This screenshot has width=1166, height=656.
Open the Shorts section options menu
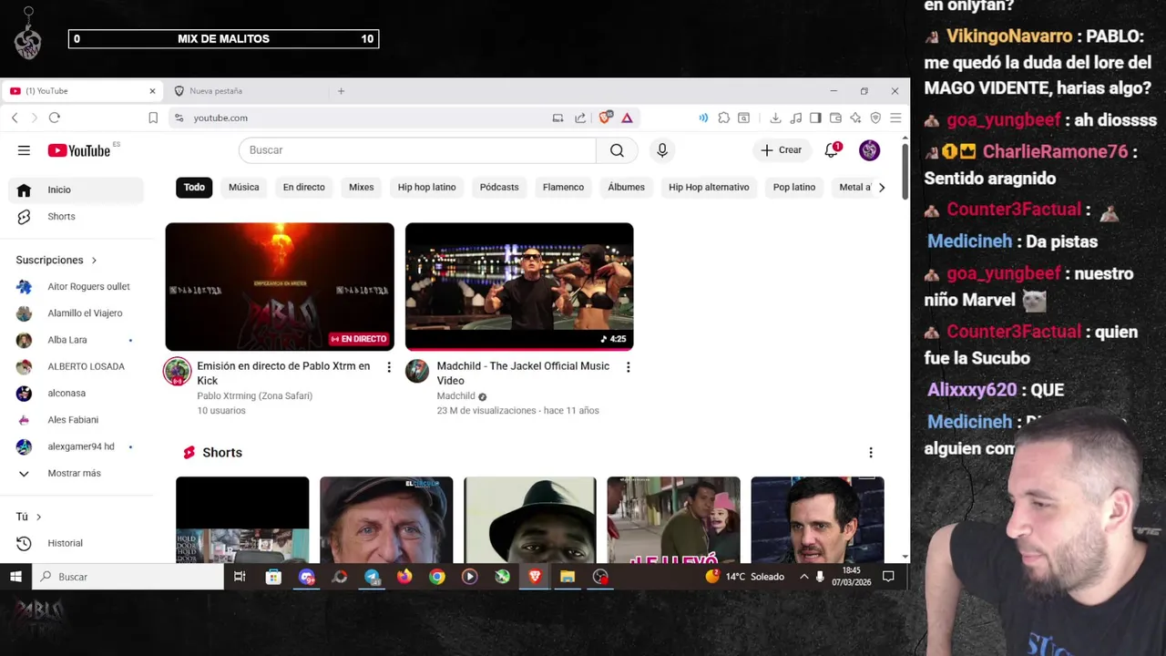(870, 453)
